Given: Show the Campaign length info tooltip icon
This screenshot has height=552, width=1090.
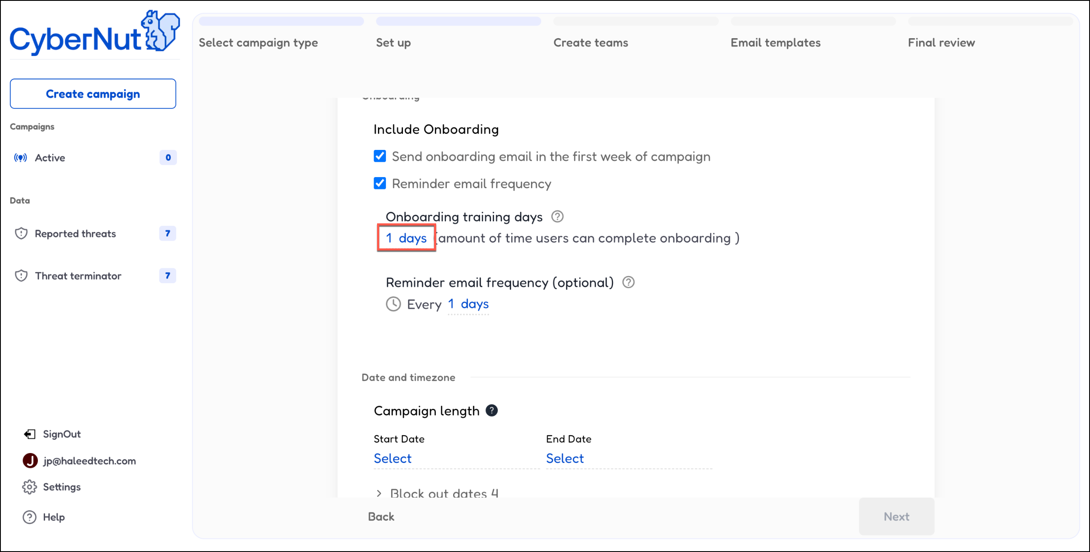Looking at the screenshot, I should 491,411.
